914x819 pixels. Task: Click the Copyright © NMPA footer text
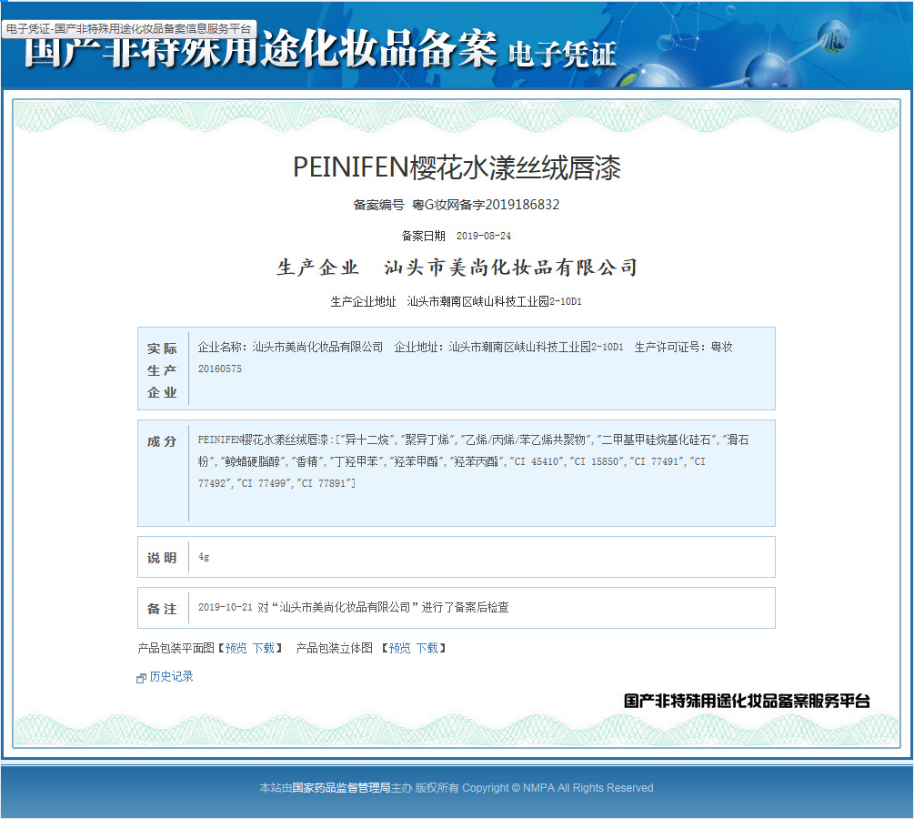pos(557,787)
